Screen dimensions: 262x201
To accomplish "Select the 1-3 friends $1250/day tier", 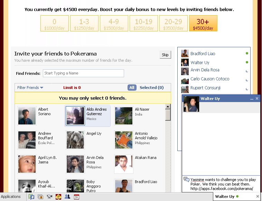I will tap(84, 23).
